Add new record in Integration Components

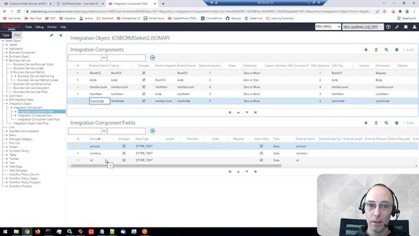366,50
